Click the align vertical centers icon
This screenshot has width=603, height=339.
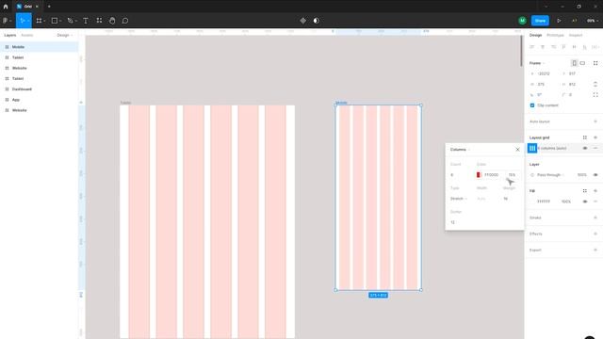[x=574, y=47]
